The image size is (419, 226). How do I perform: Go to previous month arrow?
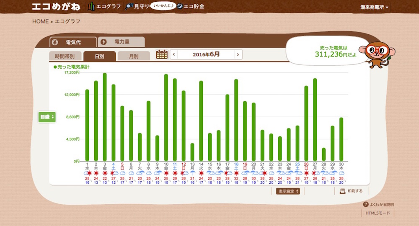pyautogui.click(x=174, y=54)
